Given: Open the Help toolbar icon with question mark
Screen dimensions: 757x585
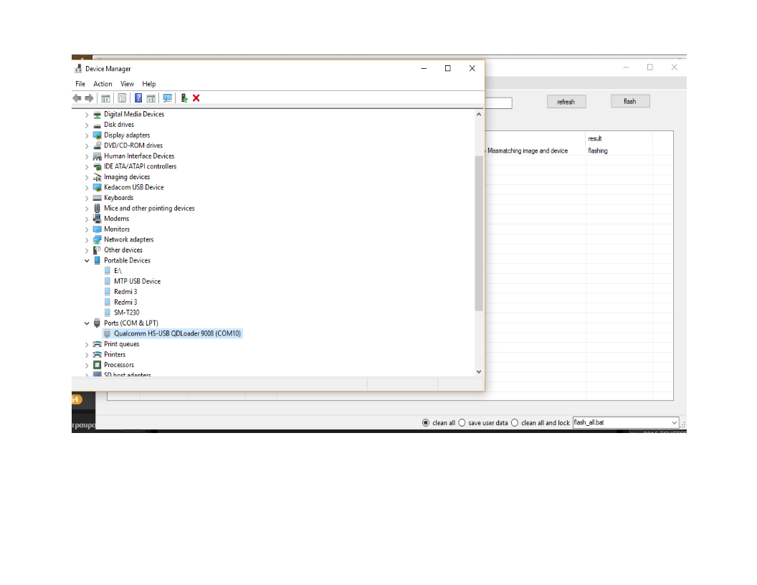Looking at the screenshot, I should [x=138, y=98].
